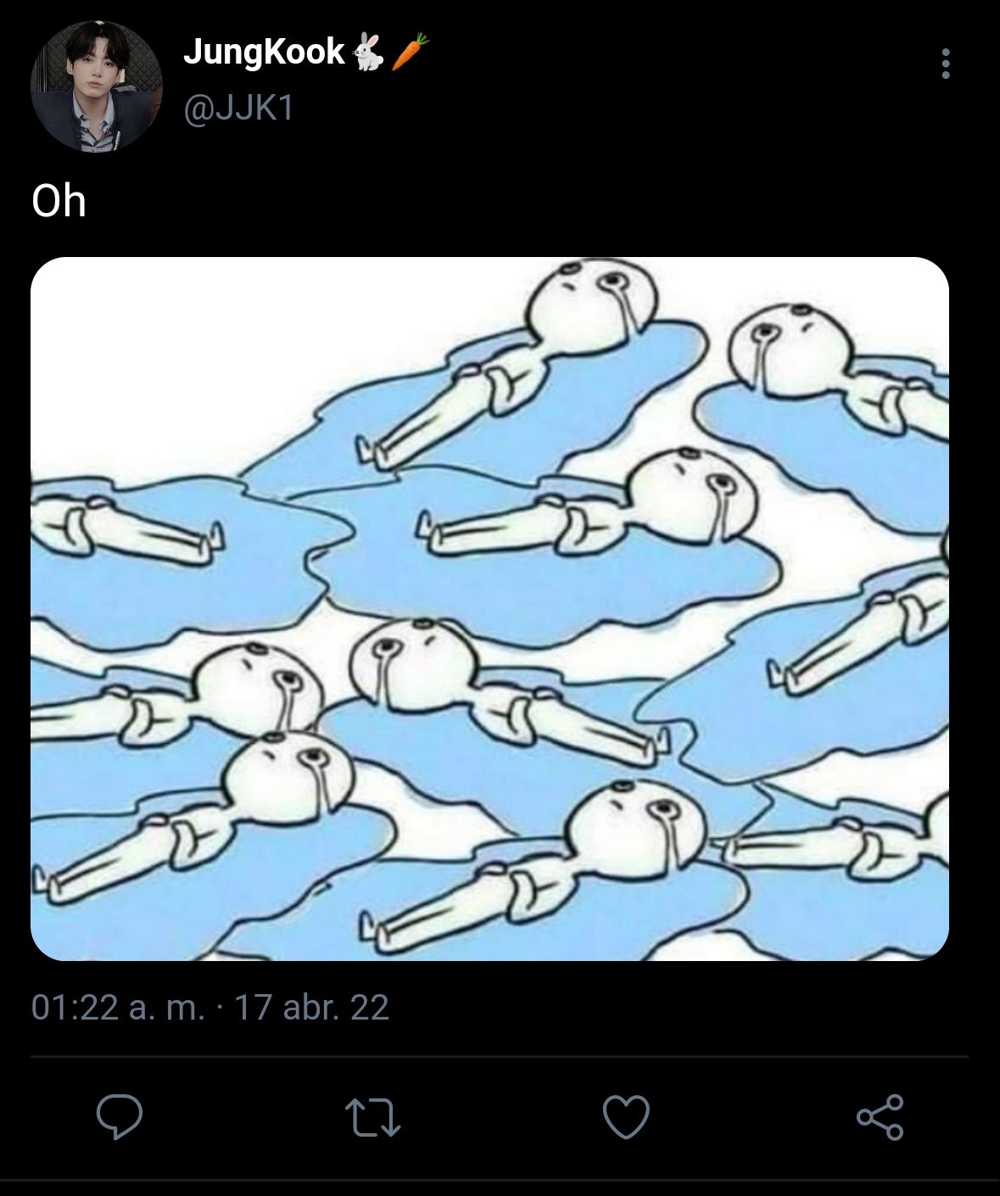Image resolution: width=1000 pixels, height=1196 pixels.
Task: Open the crying figures meme image
Action: [x=489, y=608]
